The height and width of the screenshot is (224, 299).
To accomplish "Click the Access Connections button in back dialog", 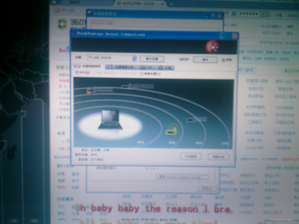I will 182,177.
